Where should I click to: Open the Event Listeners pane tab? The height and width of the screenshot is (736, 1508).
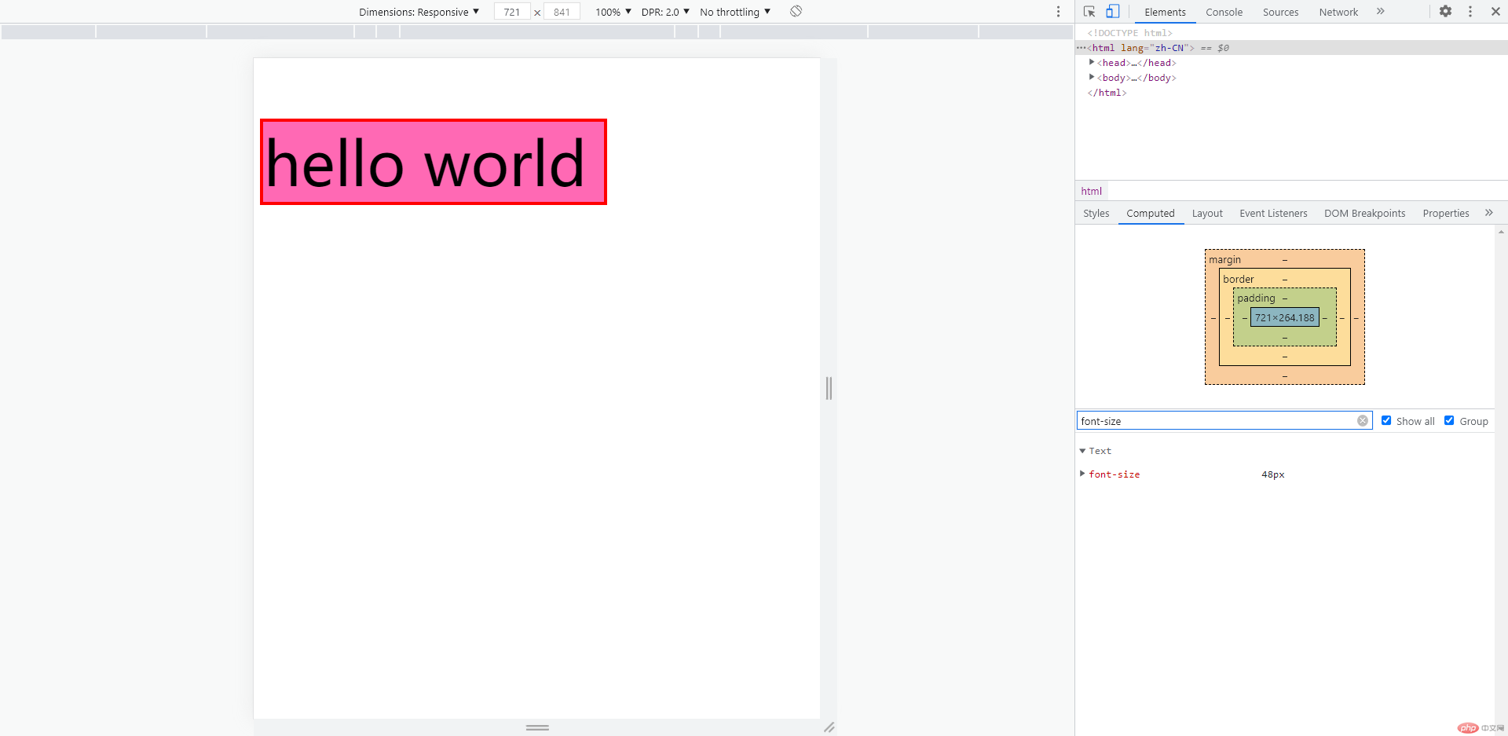pyautogui.click(x=1273, y=214)
